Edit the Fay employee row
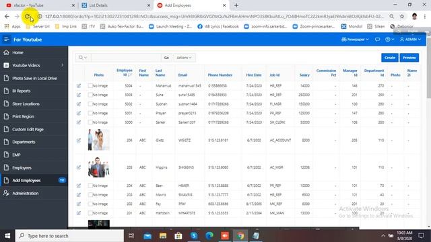Viewport: 431px width, 242px height. (79, 204)
